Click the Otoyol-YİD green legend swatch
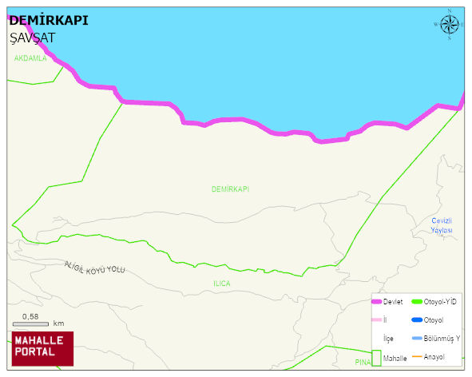 tap(417, 301)
